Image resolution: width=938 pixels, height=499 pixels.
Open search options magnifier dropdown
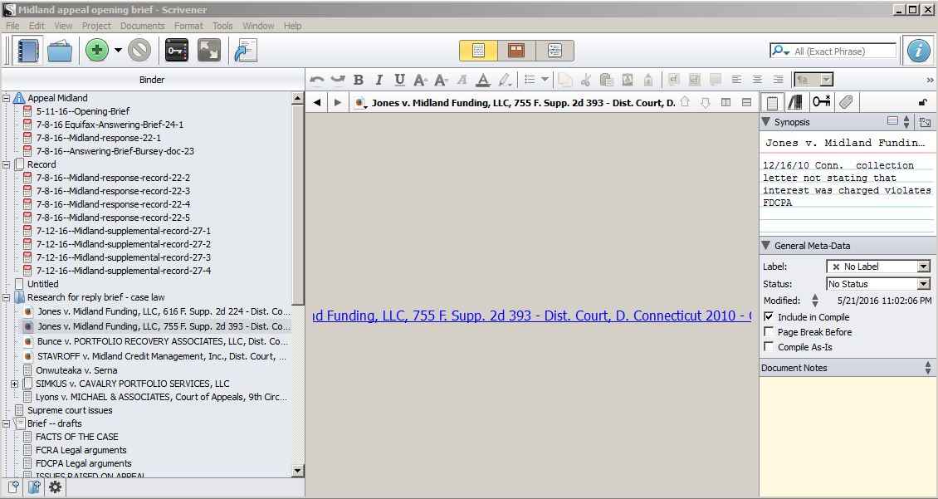(x=780, y=51)
